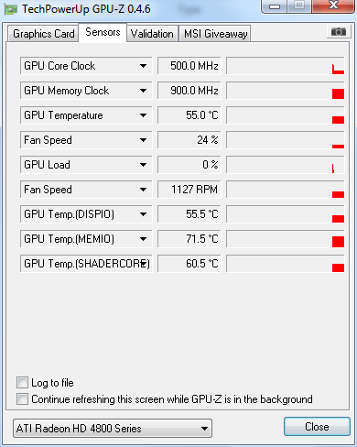
Task: Open the GPU Memory Clock sensor dropdown
Action: tap(143, 91)
